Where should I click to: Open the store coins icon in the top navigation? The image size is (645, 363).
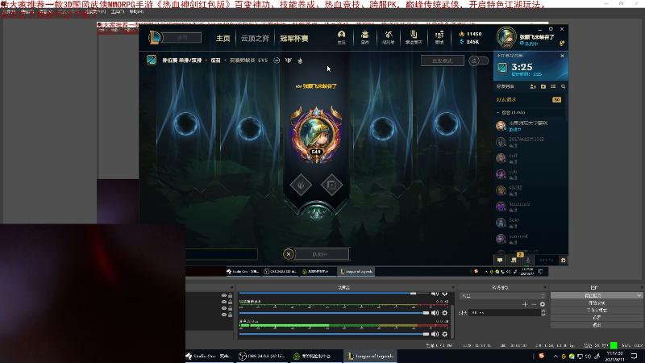[439, 35]
